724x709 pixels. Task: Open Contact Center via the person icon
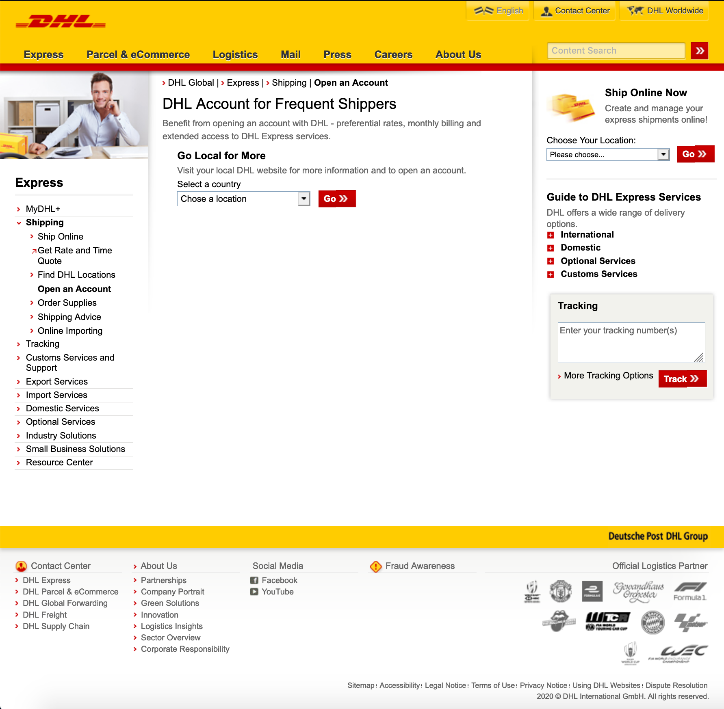click(x=546, y=10)
